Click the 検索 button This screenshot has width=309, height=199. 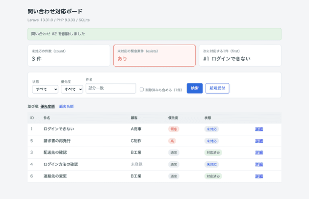[x=195, y=88]
